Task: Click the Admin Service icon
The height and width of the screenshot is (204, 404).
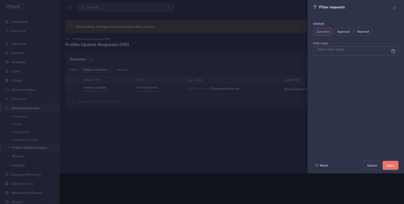Action: coord(7,184)
